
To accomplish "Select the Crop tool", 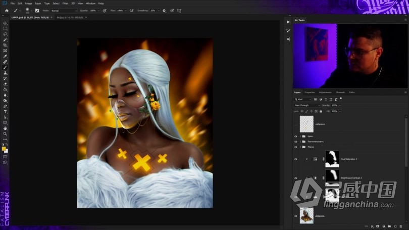I will (5, 45).
